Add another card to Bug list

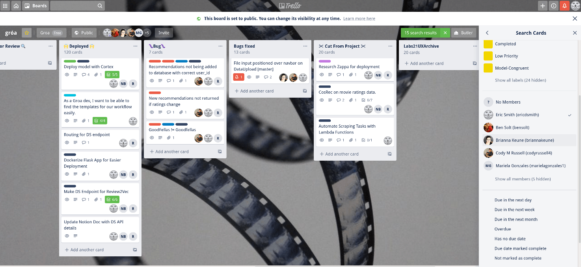(169, 152)
